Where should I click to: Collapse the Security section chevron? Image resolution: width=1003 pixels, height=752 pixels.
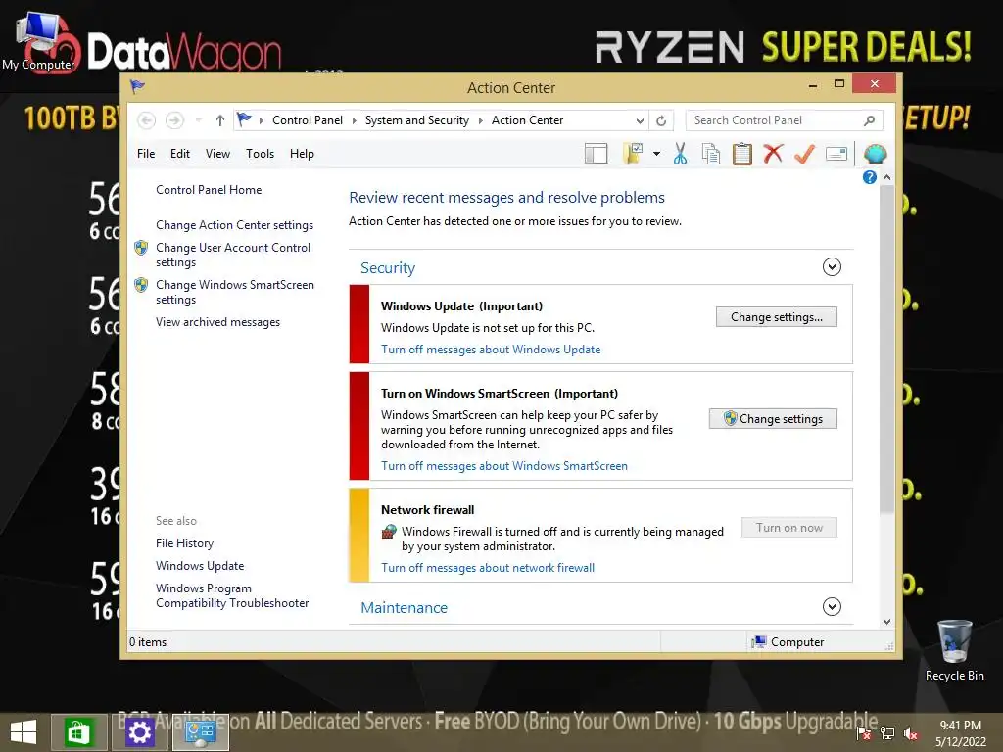(832, 266)
